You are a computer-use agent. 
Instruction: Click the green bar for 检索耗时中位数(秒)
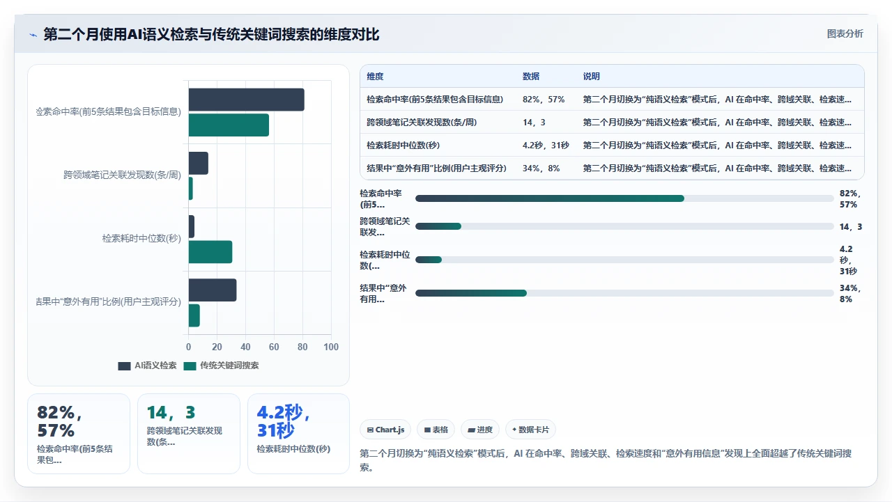point(210,252)
